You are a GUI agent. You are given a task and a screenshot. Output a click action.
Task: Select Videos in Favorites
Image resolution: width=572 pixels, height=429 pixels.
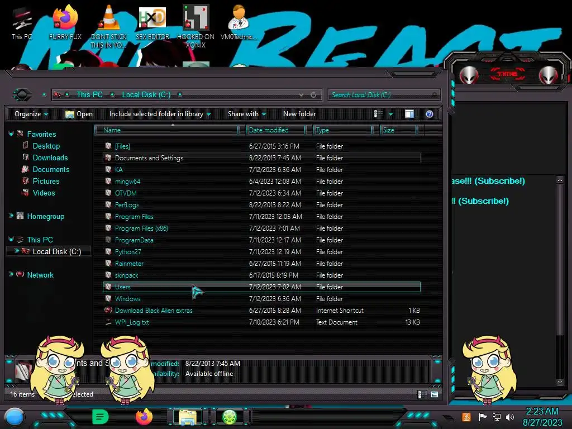coord(44,193)
